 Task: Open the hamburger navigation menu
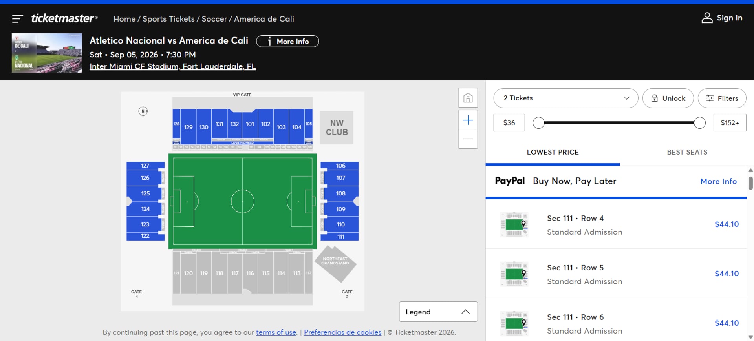click(x=17, y=18)
